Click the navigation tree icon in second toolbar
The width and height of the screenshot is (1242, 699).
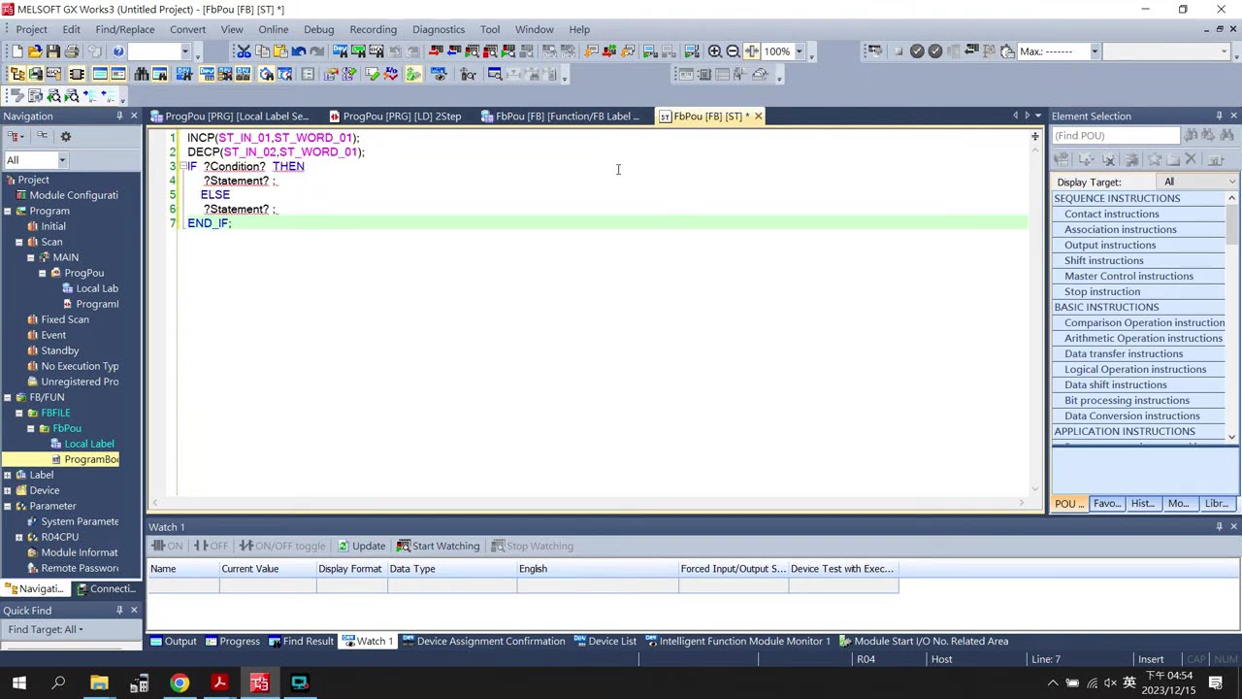[16, 74]
